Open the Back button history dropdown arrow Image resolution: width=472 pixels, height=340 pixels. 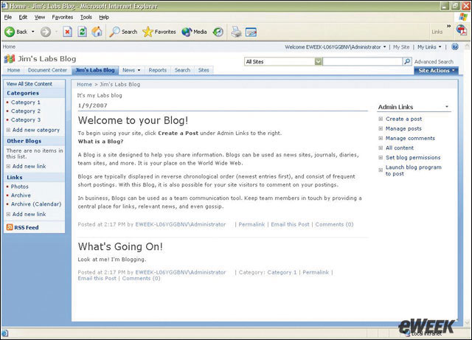(x=32, y=32)
